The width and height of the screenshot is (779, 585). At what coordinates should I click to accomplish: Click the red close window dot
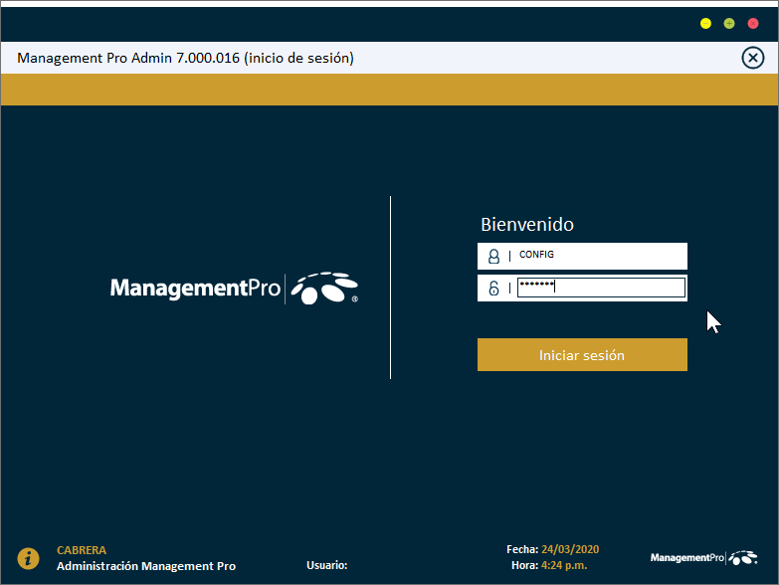point(753,23)
